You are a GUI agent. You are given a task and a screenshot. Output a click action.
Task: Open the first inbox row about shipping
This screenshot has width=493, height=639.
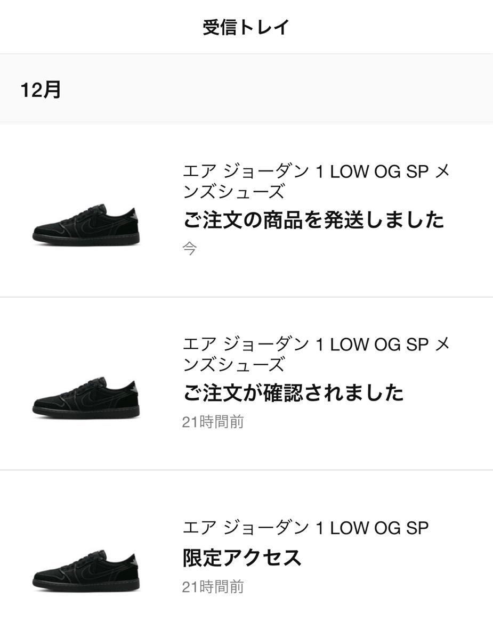pos(246,210)
